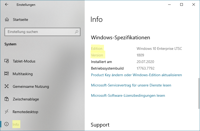The image size is (200, 131).
Task: Open Tablet-Modus settings
Action: 24,61
